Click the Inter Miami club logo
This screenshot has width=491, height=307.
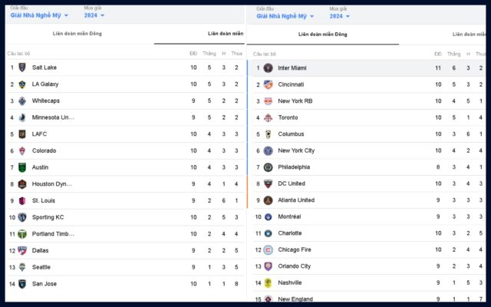269,68
